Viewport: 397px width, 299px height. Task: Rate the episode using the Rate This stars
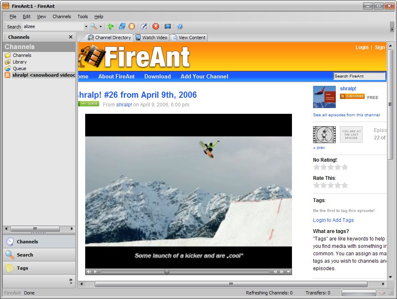click(x=330, y=185)
